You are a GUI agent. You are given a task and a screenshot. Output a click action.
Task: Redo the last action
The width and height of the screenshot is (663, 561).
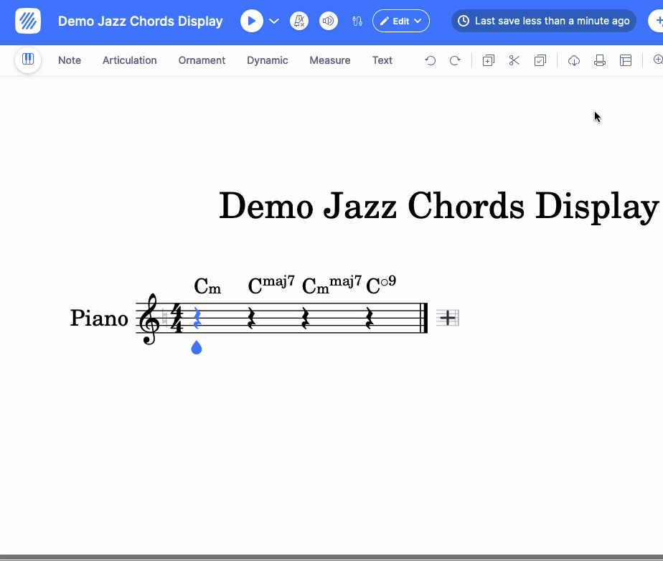pyautogui.click(x=455, y=60)
